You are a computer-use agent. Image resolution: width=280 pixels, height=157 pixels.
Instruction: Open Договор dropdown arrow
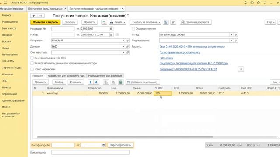click(123, 47)
